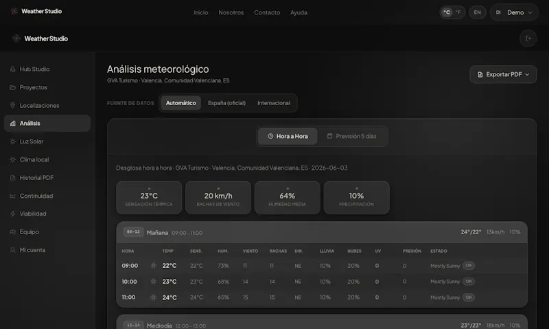Click the Weather Studio logo in top navbar

click(36, 11)
